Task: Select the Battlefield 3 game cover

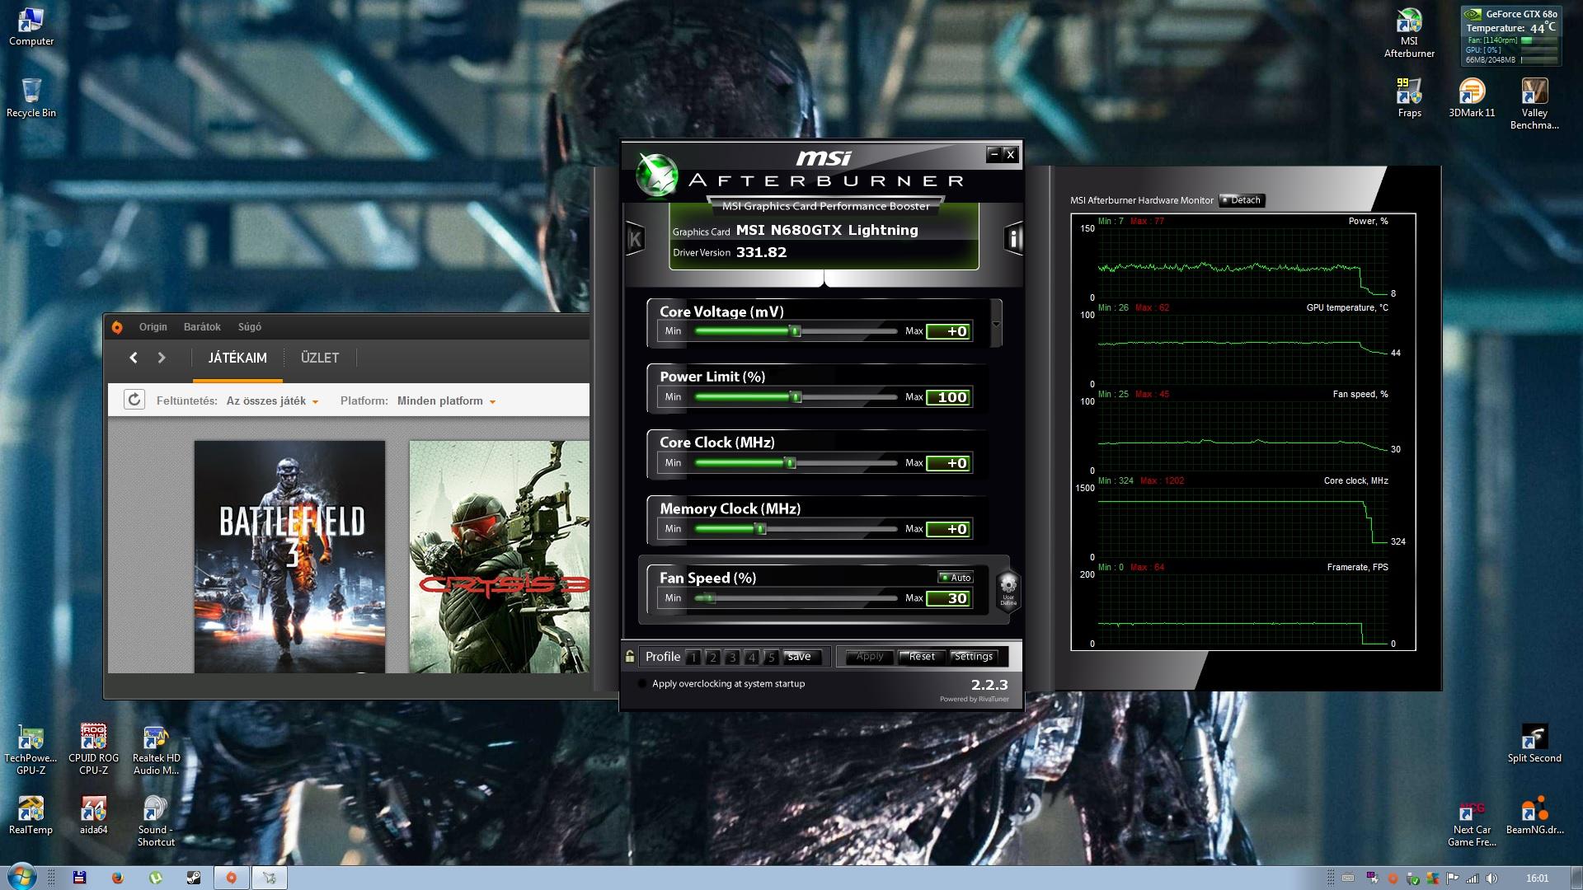Action: 289,557
